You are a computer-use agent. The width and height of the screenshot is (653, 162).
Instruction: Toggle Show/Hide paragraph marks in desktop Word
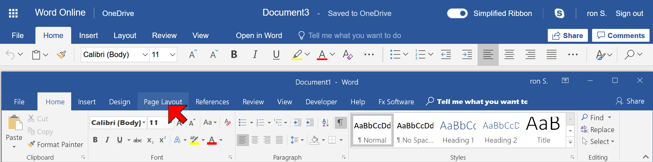[340, 123]
